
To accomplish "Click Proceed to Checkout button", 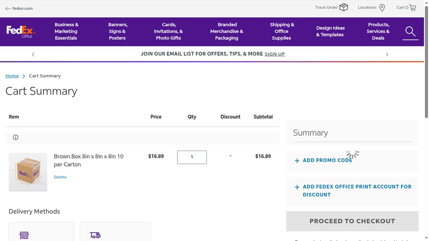I will (x=352, y=221).
